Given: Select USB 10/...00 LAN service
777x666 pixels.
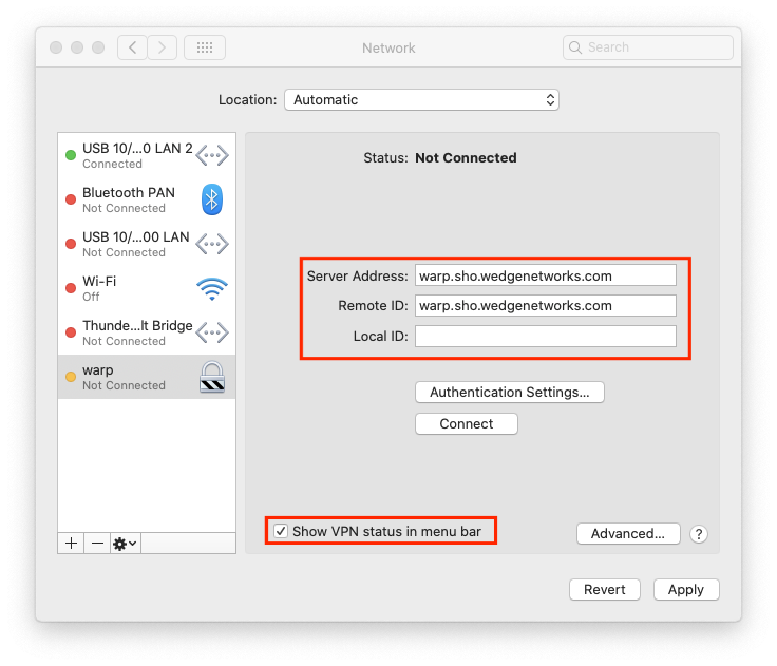Looking at the screenshot, I should [x=136, y=244].
